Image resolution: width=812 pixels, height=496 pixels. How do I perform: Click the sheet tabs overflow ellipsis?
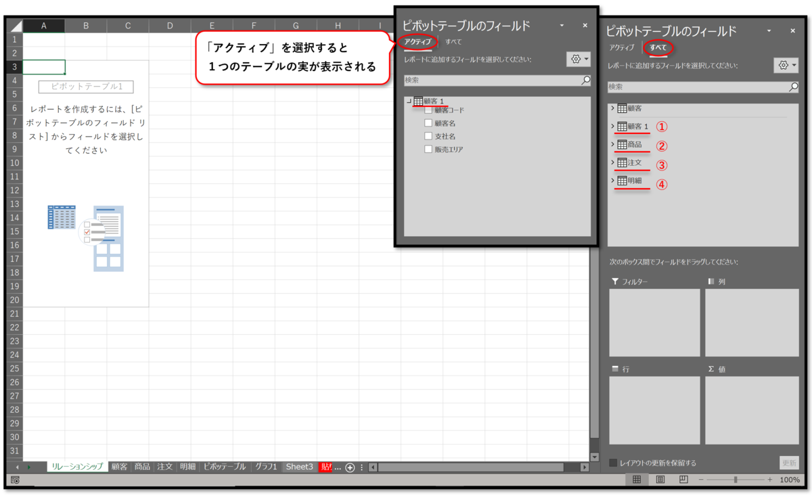point(338,468)
